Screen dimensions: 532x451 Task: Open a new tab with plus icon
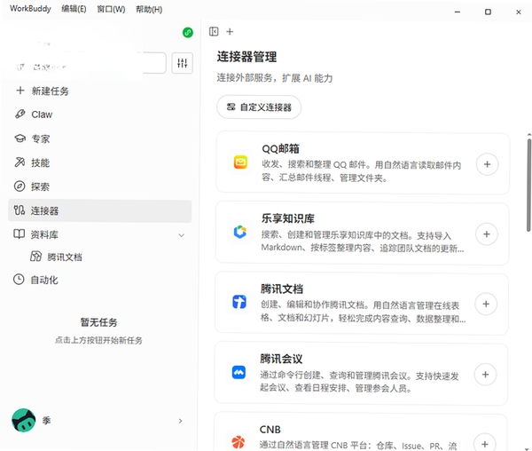point(230,32)
